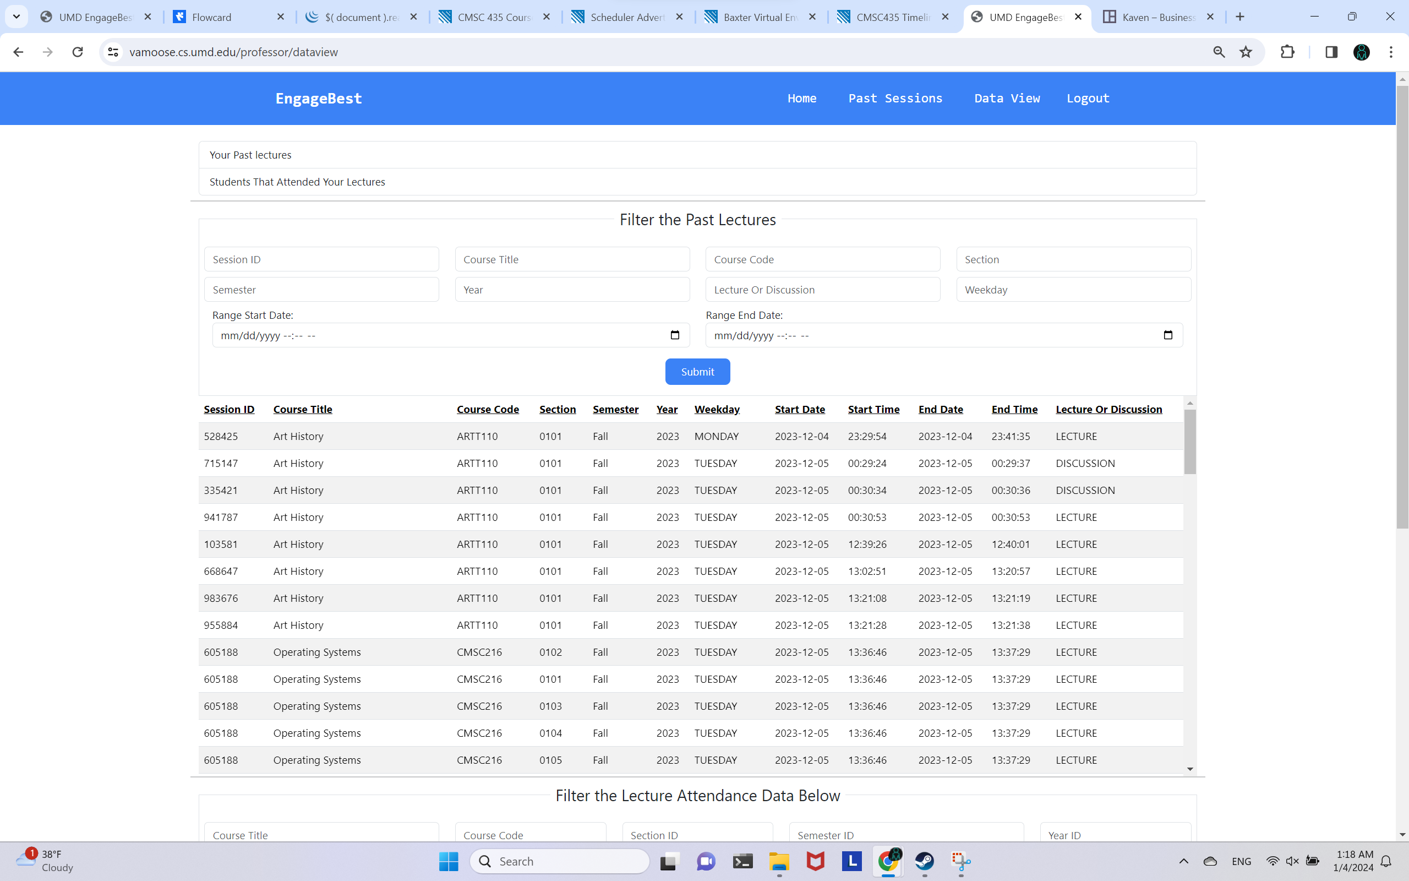1409x881 pixels.
Task: Select the Your Past lectures item
Action: click(x=697, y=155)
